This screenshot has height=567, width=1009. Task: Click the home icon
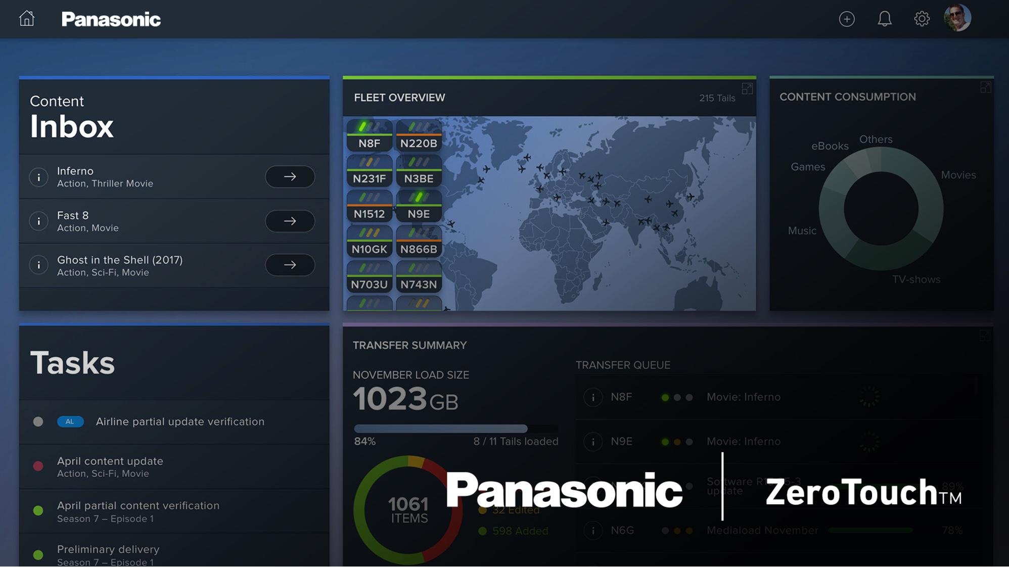click(27, 19)
